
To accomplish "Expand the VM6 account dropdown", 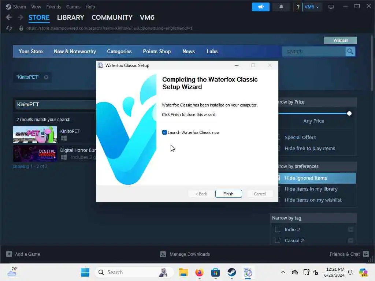I will 312,7.
